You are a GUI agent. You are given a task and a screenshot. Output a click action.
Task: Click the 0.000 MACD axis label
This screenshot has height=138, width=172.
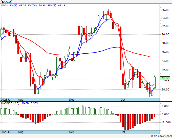(165, 114)
